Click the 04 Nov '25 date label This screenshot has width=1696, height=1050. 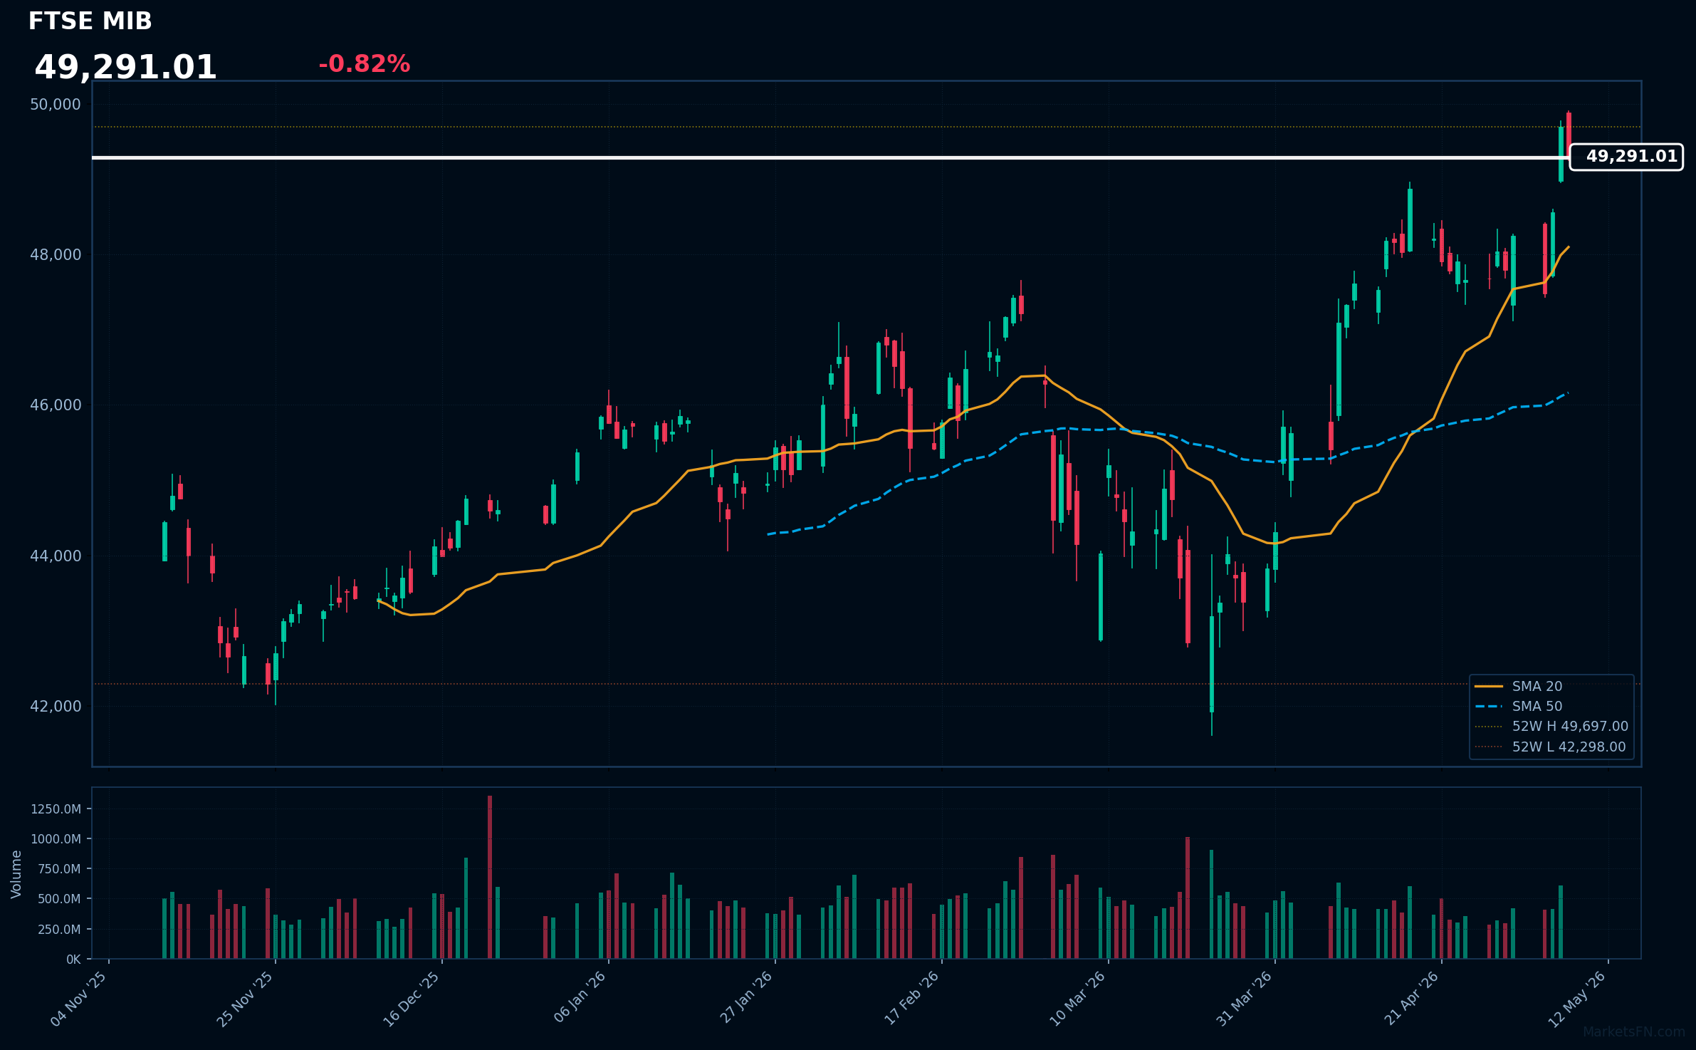[78, 999]
